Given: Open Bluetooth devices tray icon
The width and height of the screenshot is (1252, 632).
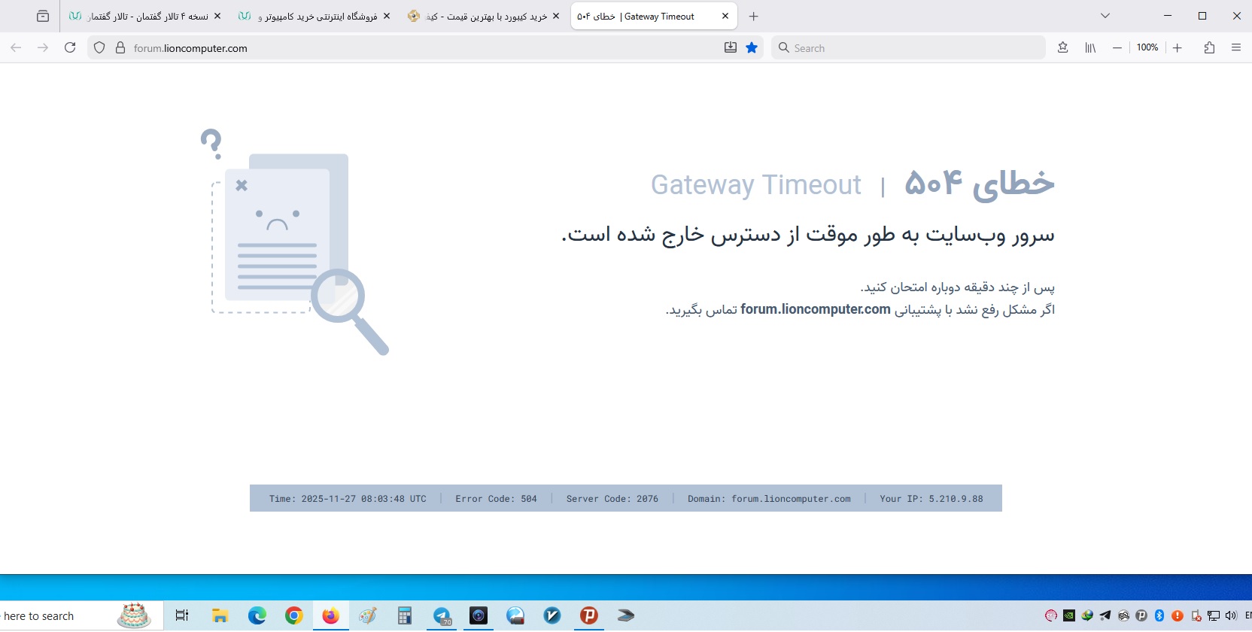Looking at the screenshot, I should [1159, 615].
